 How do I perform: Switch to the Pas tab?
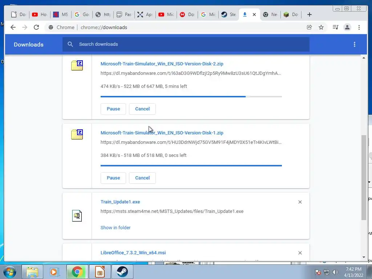(x=124, y=15)
